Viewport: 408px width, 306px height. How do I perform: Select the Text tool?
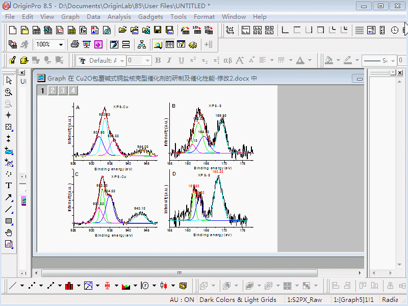click(x=9, y=186)
